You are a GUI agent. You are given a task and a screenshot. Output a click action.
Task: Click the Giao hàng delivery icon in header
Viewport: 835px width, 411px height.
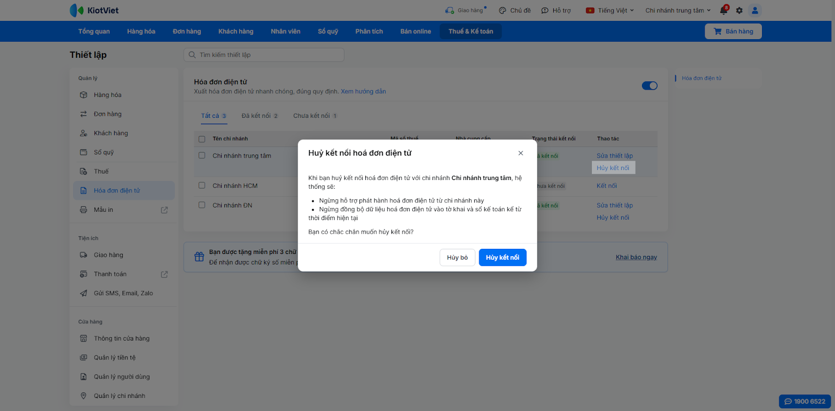(x=449, y=10)
